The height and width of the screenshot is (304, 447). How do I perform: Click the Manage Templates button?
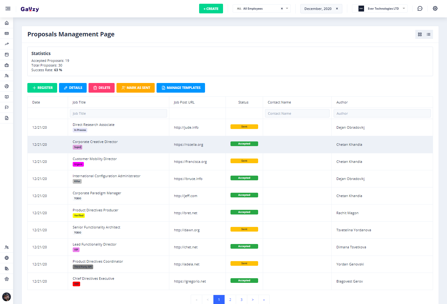(180, 88)
